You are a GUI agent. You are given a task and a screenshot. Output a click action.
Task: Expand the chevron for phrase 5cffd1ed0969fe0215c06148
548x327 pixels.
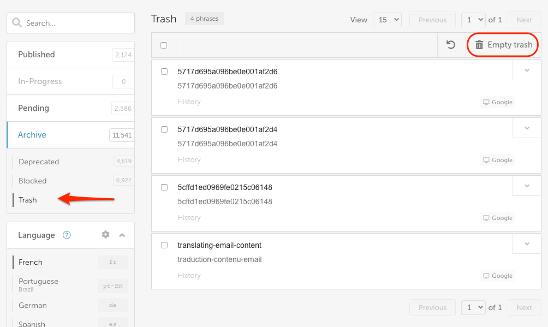tap(527, 186)
